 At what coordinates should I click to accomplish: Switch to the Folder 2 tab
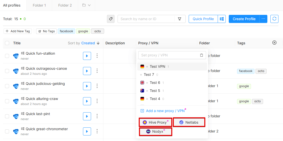pyautogui.click(x=65, y=5)
